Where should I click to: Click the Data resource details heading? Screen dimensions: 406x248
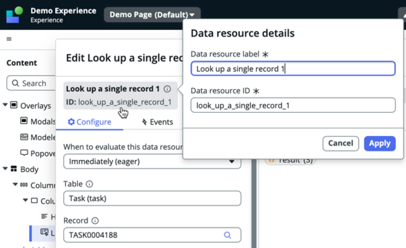point(243,33)
